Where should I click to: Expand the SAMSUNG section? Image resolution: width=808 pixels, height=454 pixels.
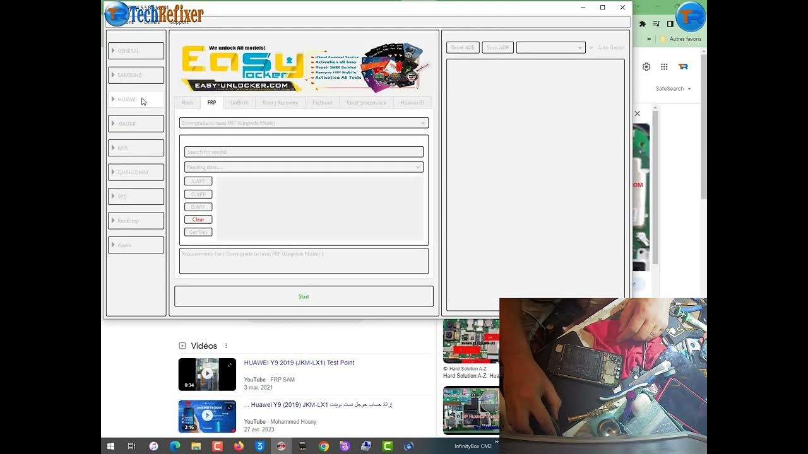(x=136, y=75)
